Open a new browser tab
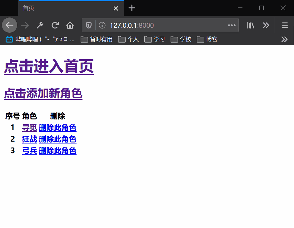The height and width of the screenshot is (228, 294). tap(132, 8)
